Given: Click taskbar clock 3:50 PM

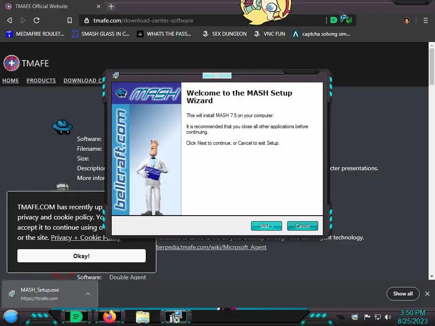Looking at the screenshot, I should coord(412,313).
